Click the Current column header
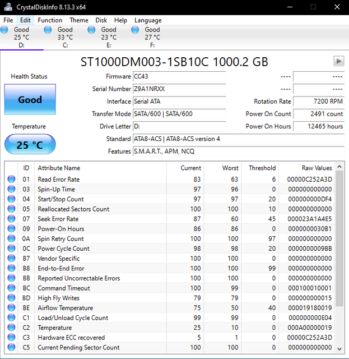 click(x=185, y=168)
